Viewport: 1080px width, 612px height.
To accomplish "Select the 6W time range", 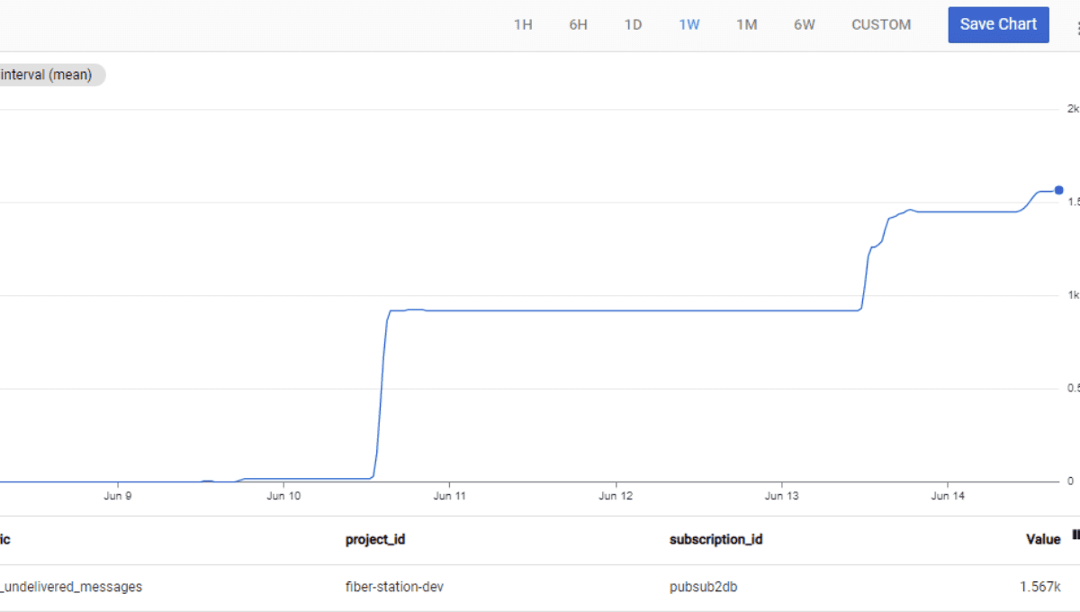I will pyautogui.click(x=804, y=25).
